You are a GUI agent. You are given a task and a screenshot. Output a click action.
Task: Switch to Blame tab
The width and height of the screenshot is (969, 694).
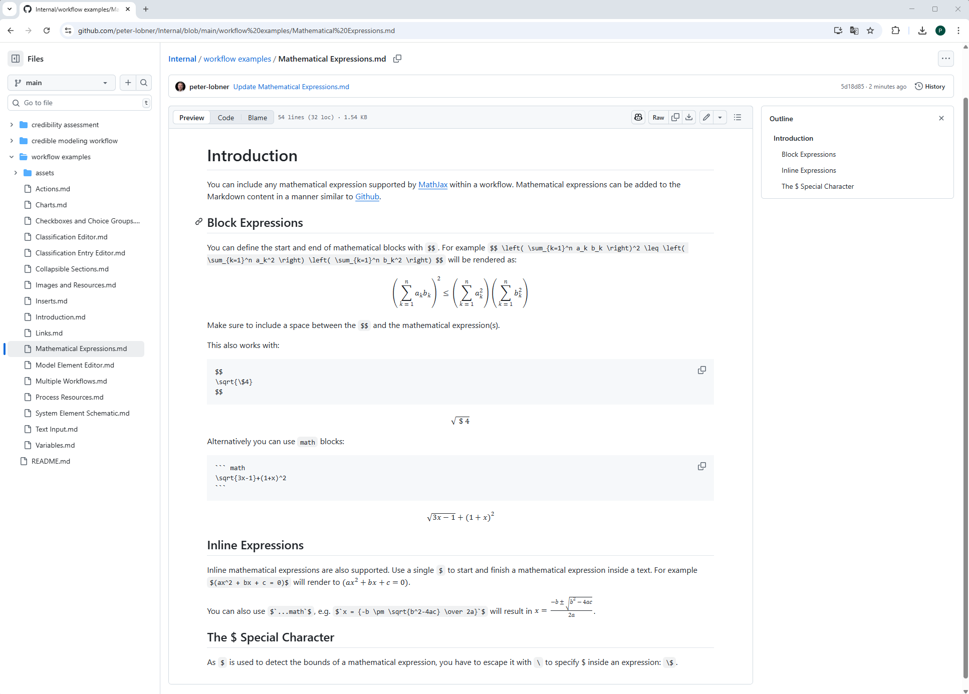[258, 118]
